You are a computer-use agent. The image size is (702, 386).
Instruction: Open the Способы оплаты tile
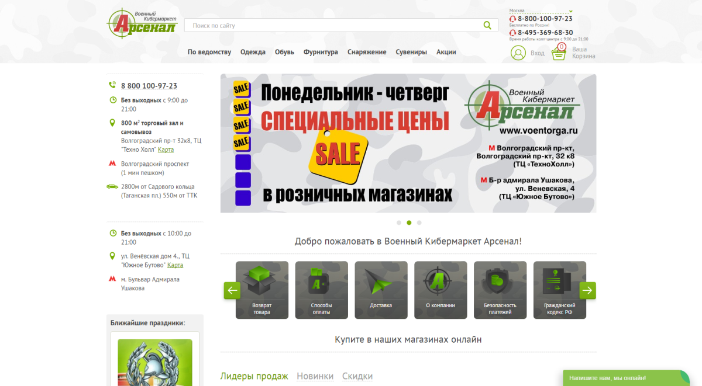tap(321, 290)
